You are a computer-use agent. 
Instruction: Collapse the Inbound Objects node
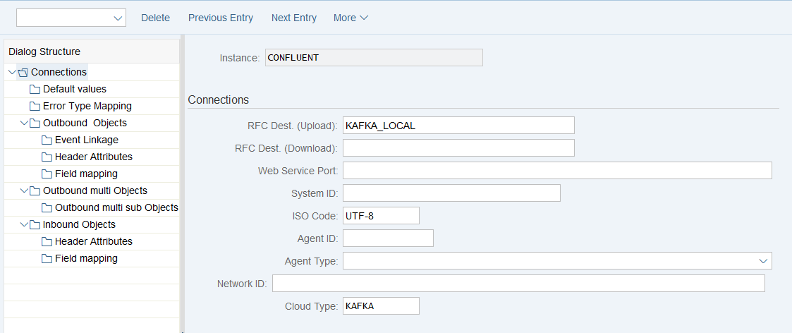click(24, 224)
